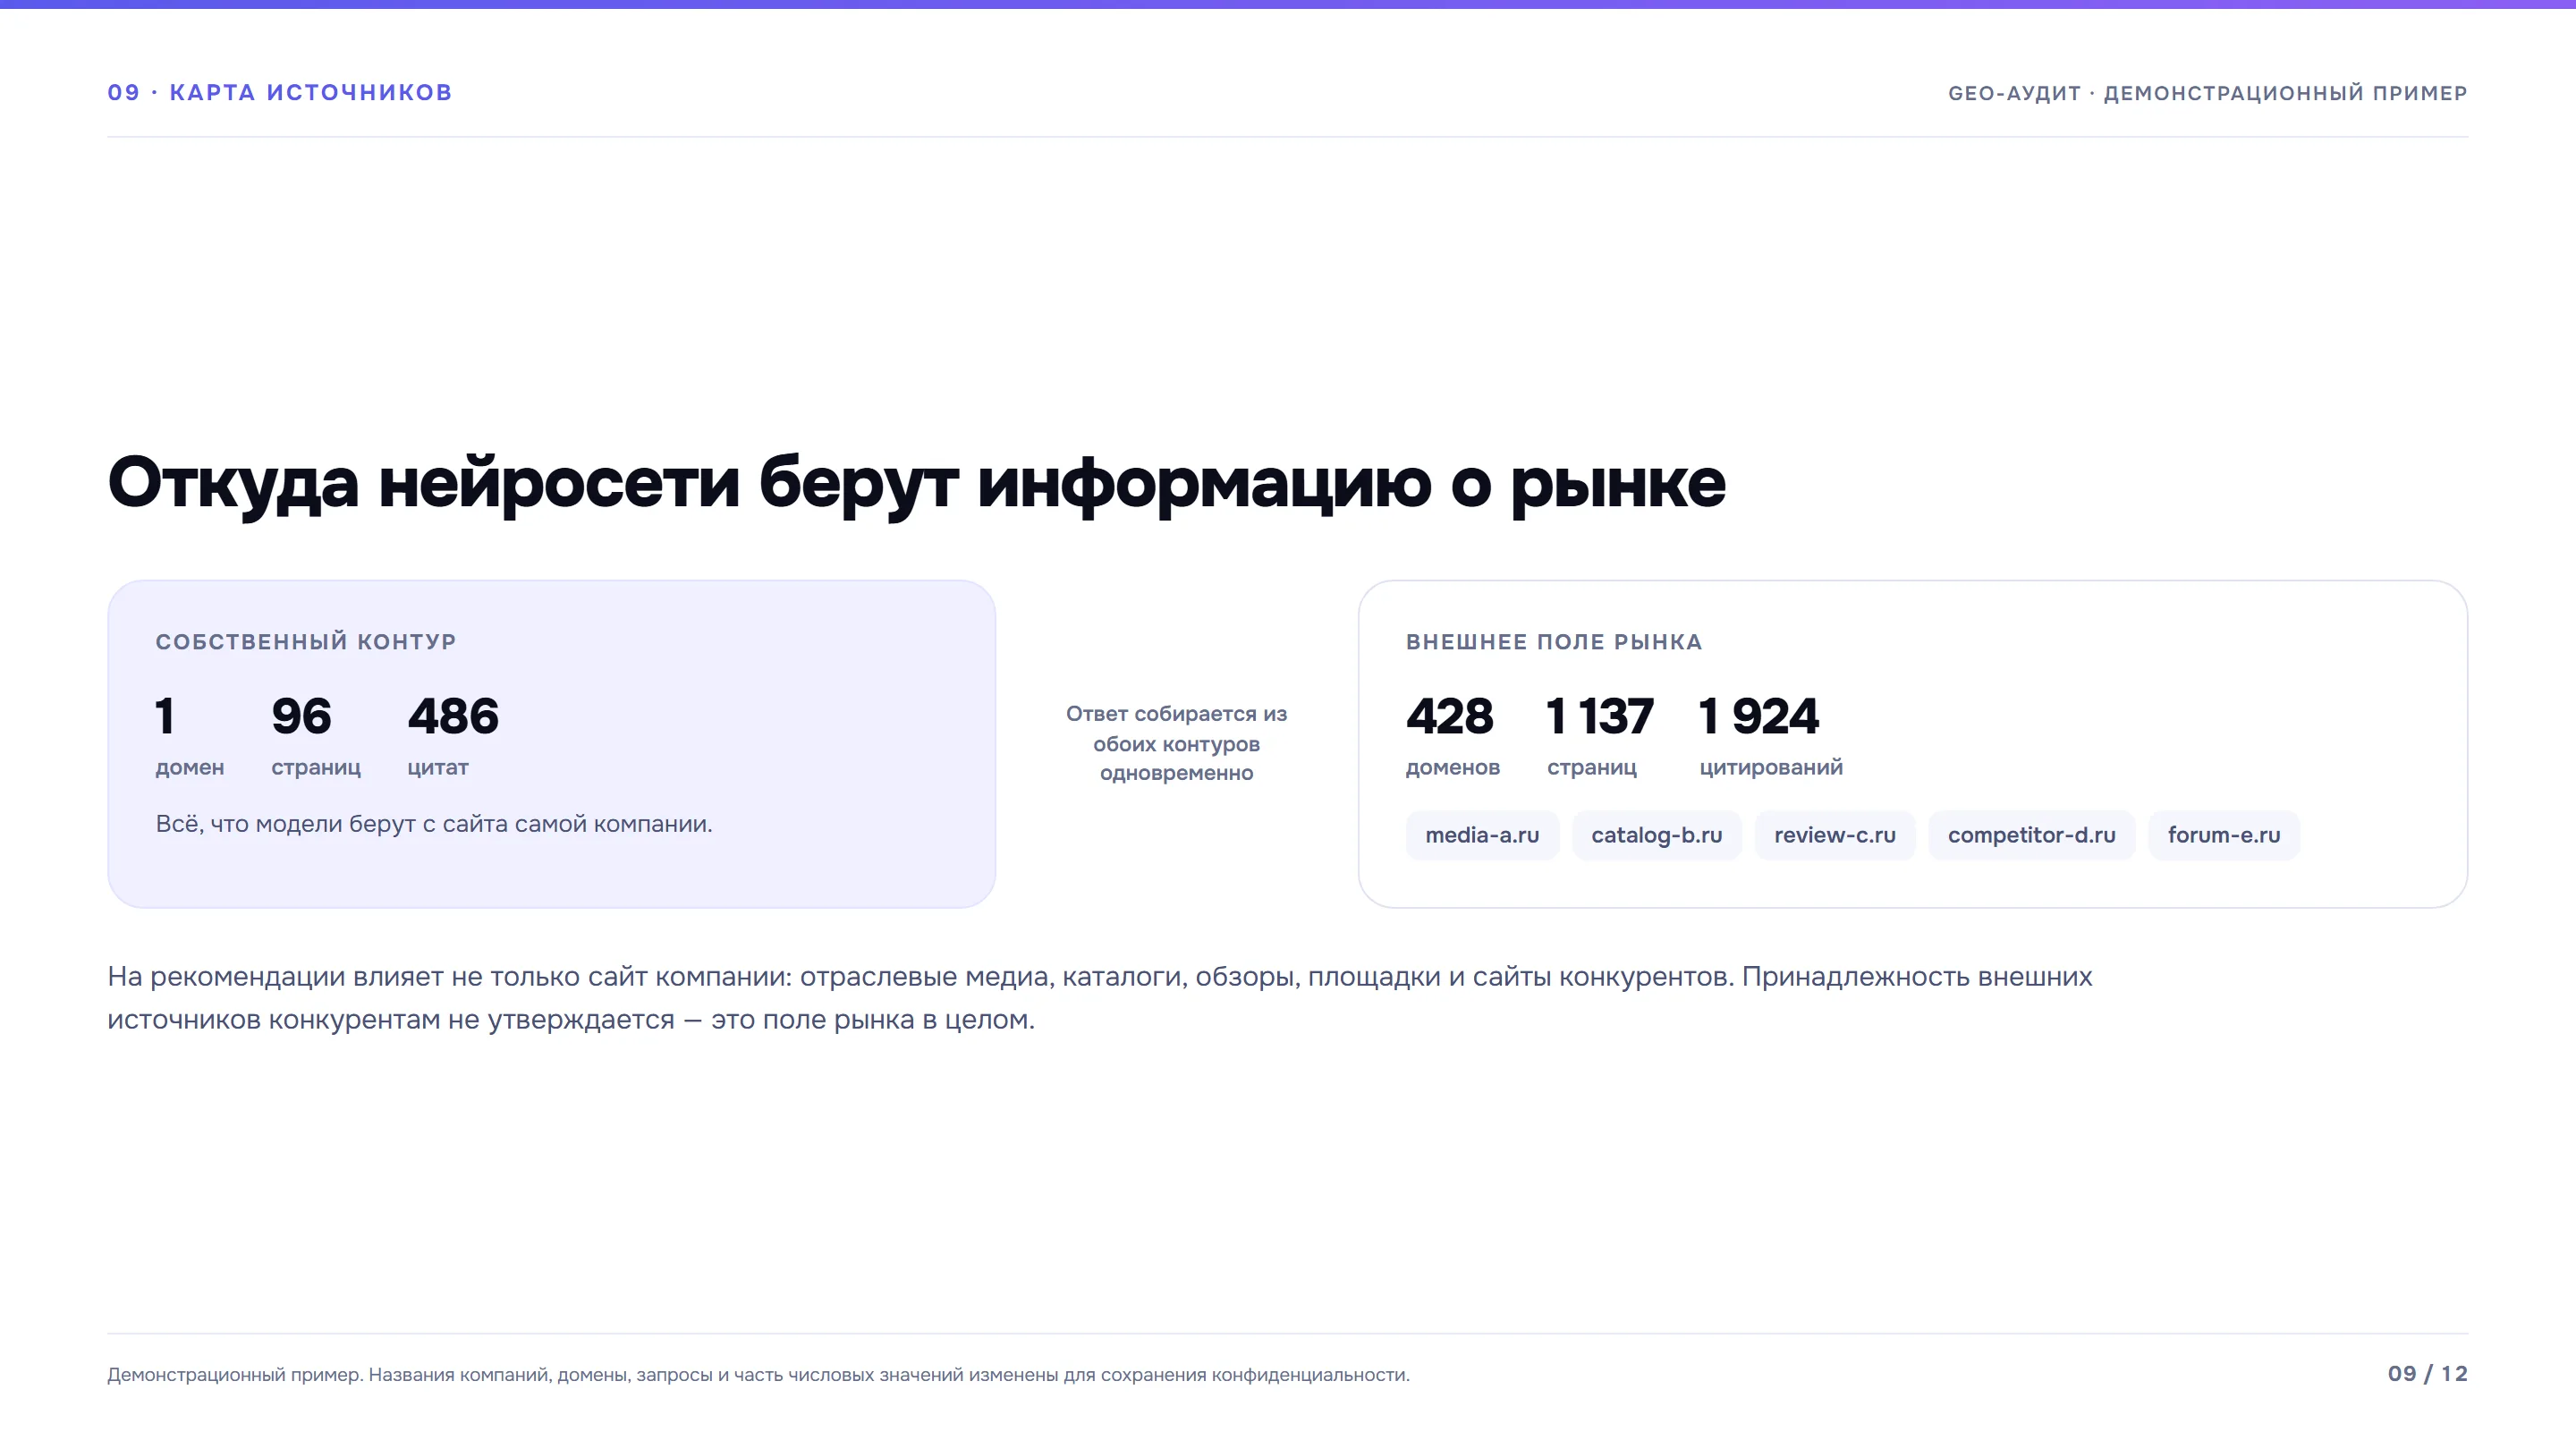Click the media-a.ru domain chip
This screenshot has height=1449, width=2576.
click(x=1482, y=835)
